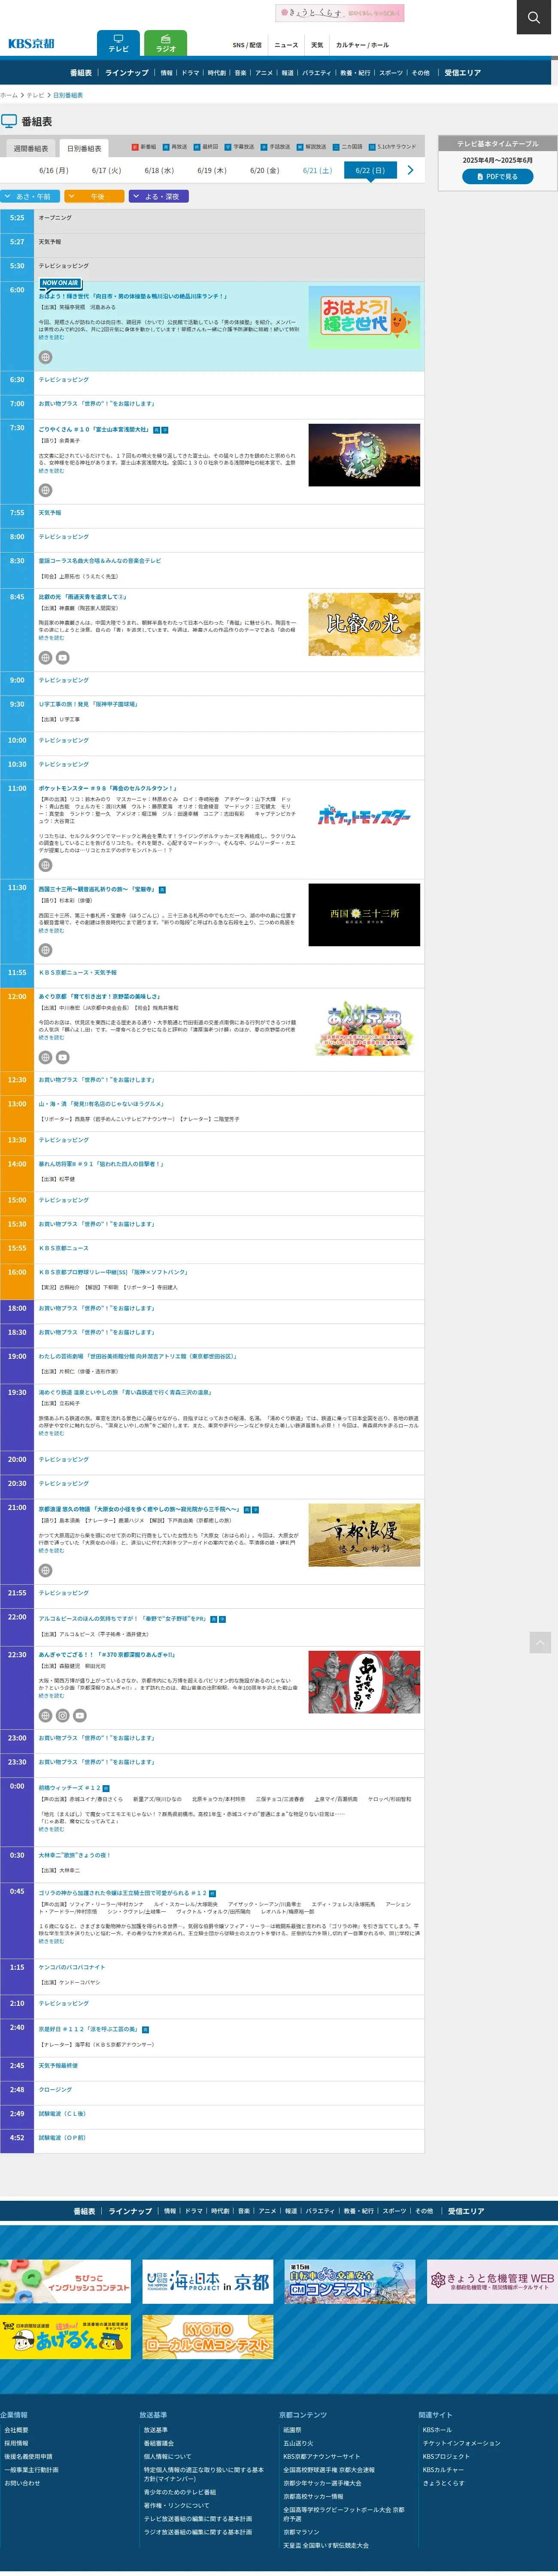Open website icon under 西国三十三所 program
This screenshot has width=558, height=2576.
(45, 950)
